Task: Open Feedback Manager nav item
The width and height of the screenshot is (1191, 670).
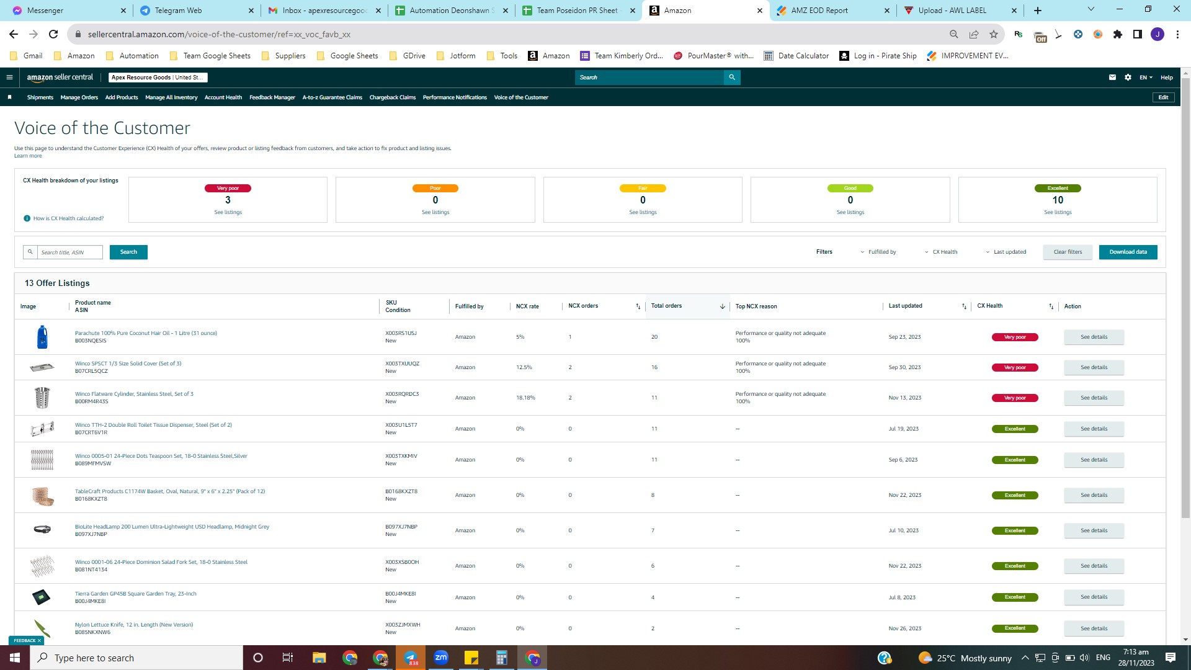Action: (272, 97)
